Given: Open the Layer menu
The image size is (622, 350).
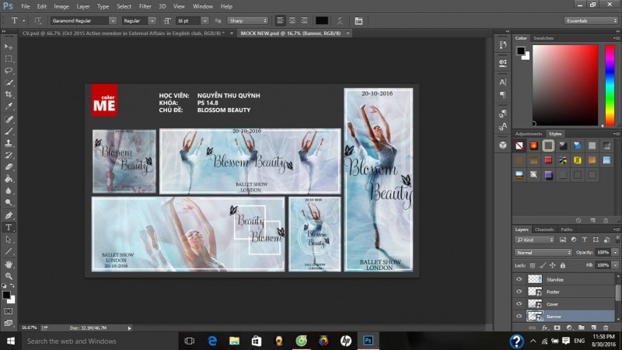Looking at the screenshot, I should pyautogui.click(x=83, y=6).
